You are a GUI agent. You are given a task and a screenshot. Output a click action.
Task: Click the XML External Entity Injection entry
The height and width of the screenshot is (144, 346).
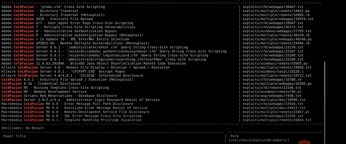tap(65, 39)
